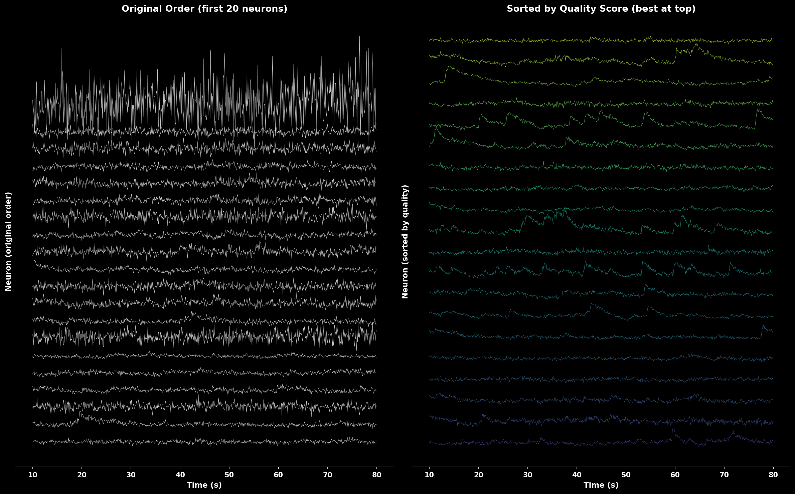795x494 pixels.
Task: Click the left plot's 'Time (s)' label
Action: (204, 485)
